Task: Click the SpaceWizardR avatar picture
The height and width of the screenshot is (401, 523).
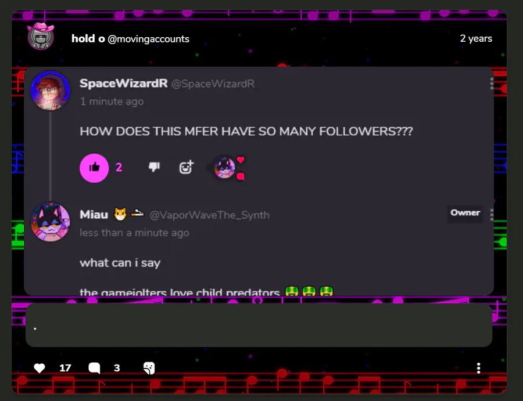Action: point(51,91)
